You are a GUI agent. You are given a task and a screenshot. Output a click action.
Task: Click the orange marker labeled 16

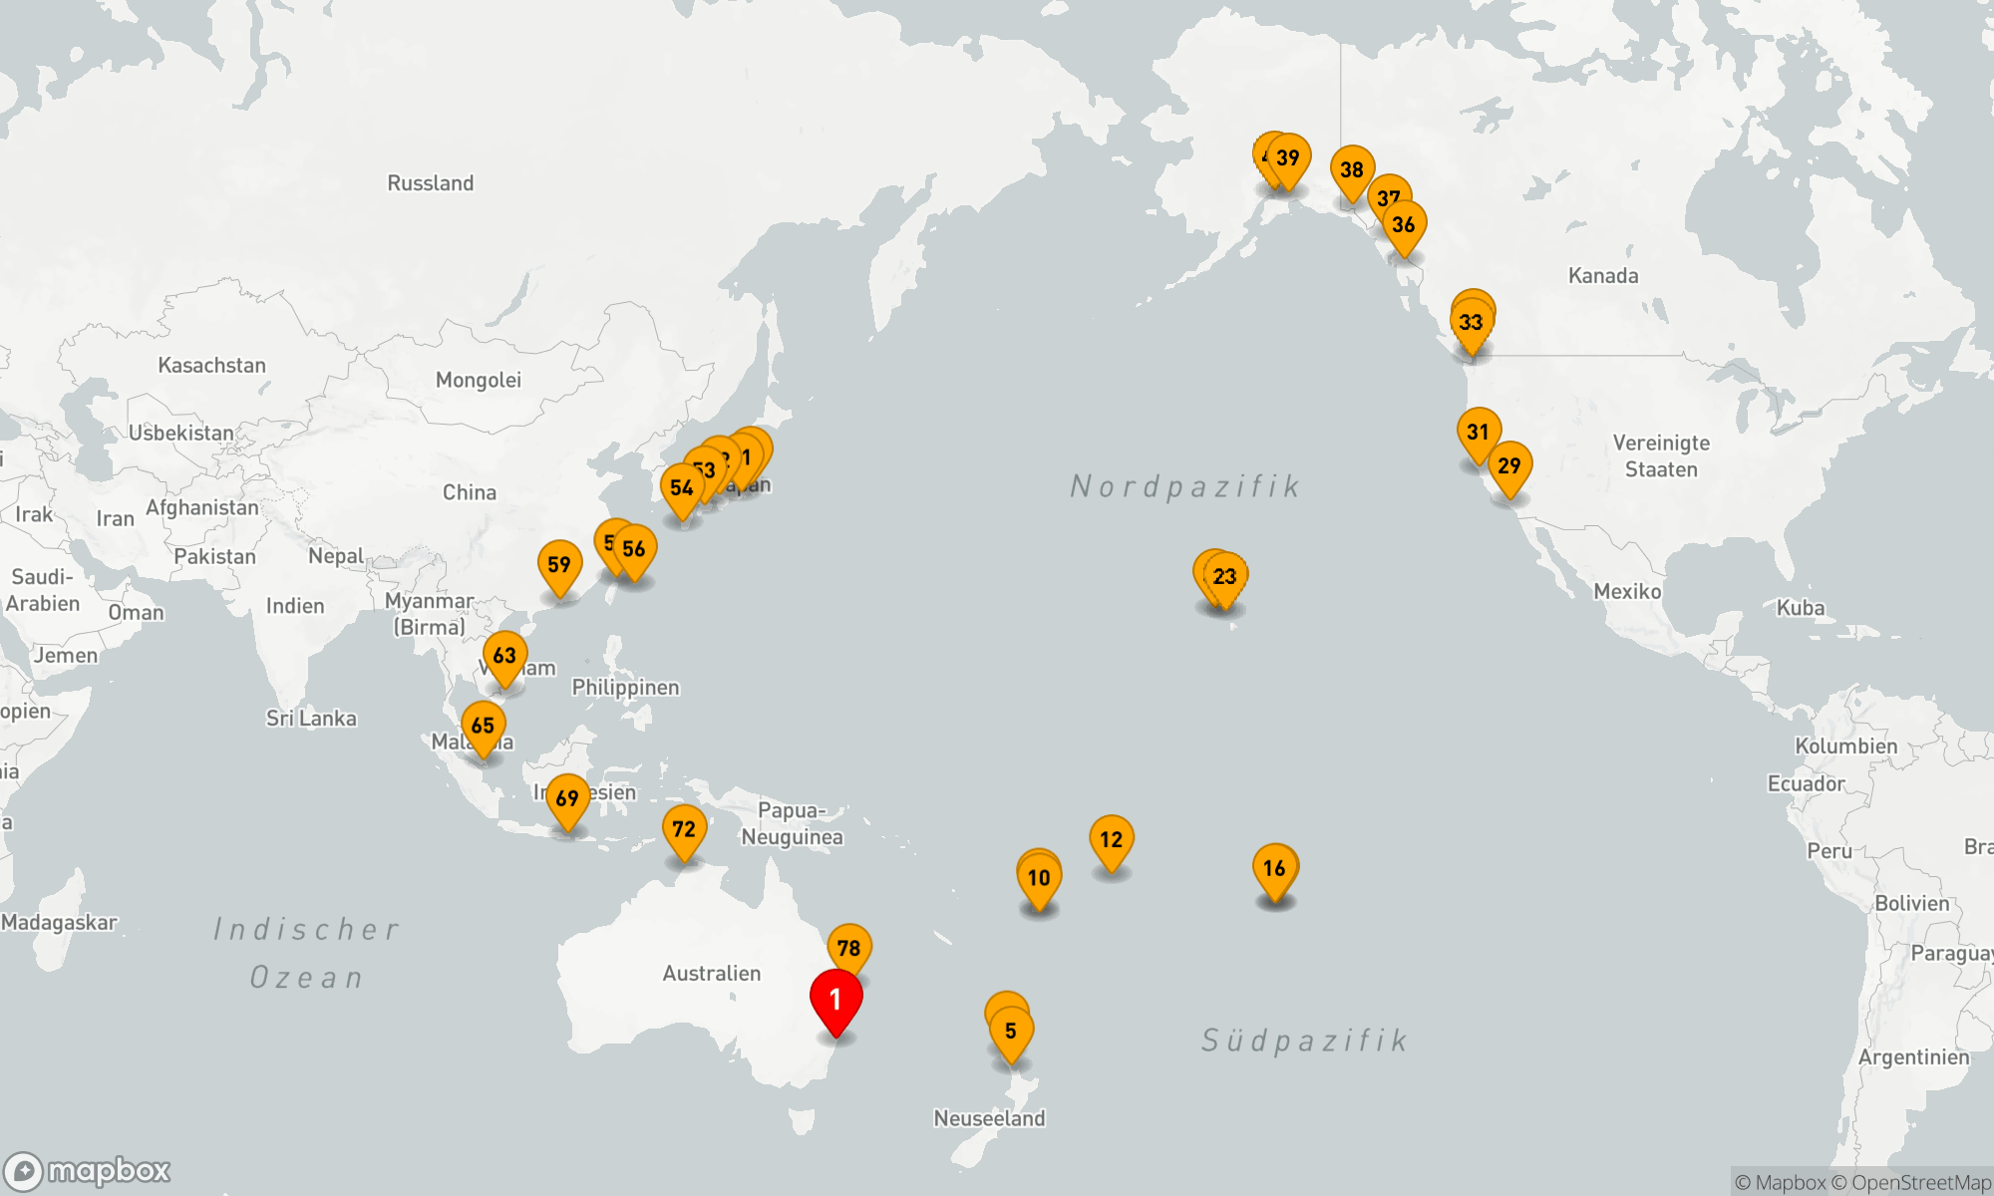pyautogui.click(x=1274, y=867)
